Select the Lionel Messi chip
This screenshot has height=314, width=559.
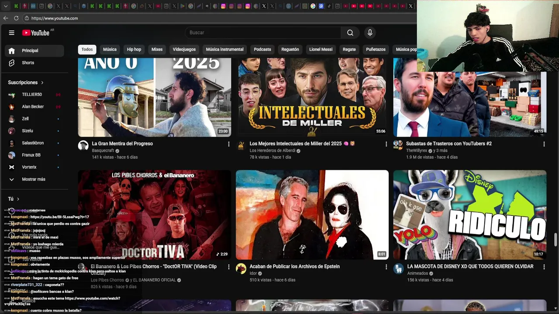coord(321,49)
